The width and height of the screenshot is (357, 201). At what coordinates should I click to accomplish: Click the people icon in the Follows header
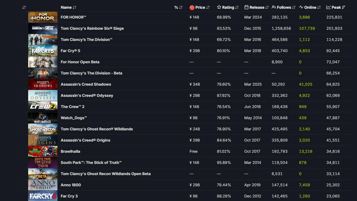tap(274, 7)
